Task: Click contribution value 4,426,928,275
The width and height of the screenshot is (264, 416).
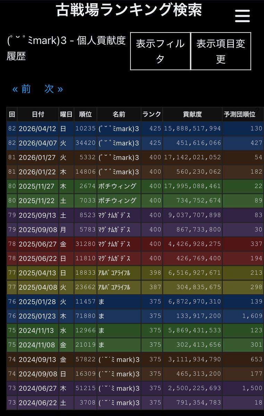Action: [x=195, y=244]
